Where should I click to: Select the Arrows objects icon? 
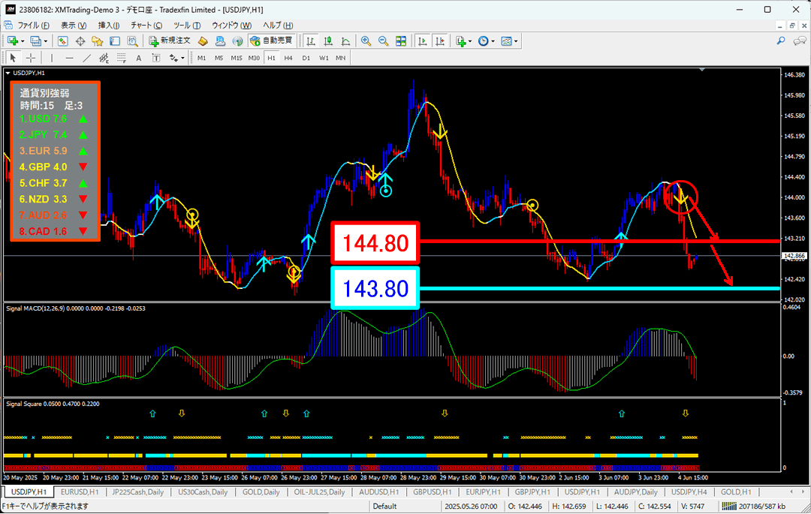173,58
